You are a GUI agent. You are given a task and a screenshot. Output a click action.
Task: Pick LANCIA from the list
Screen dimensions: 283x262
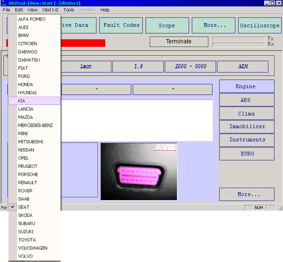(34, 109)
